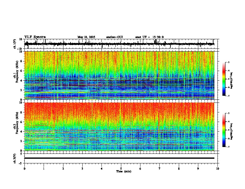The width and height of the screenshot is (245, 189).
Task: Click the "station=OUI" header label
Action: 114,37
